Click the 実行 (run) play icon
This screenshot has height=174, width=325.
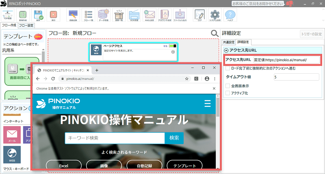[x=53, y=15]
